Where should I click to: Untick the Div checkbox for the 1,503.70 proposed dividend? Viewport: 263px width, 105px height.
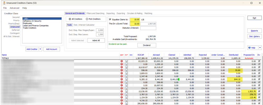259,91
